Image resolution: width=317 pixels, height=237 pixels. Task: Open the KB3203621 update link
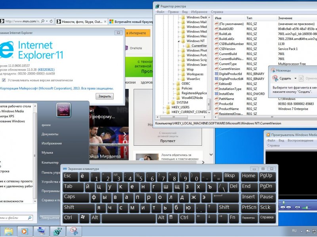[46, 70]
